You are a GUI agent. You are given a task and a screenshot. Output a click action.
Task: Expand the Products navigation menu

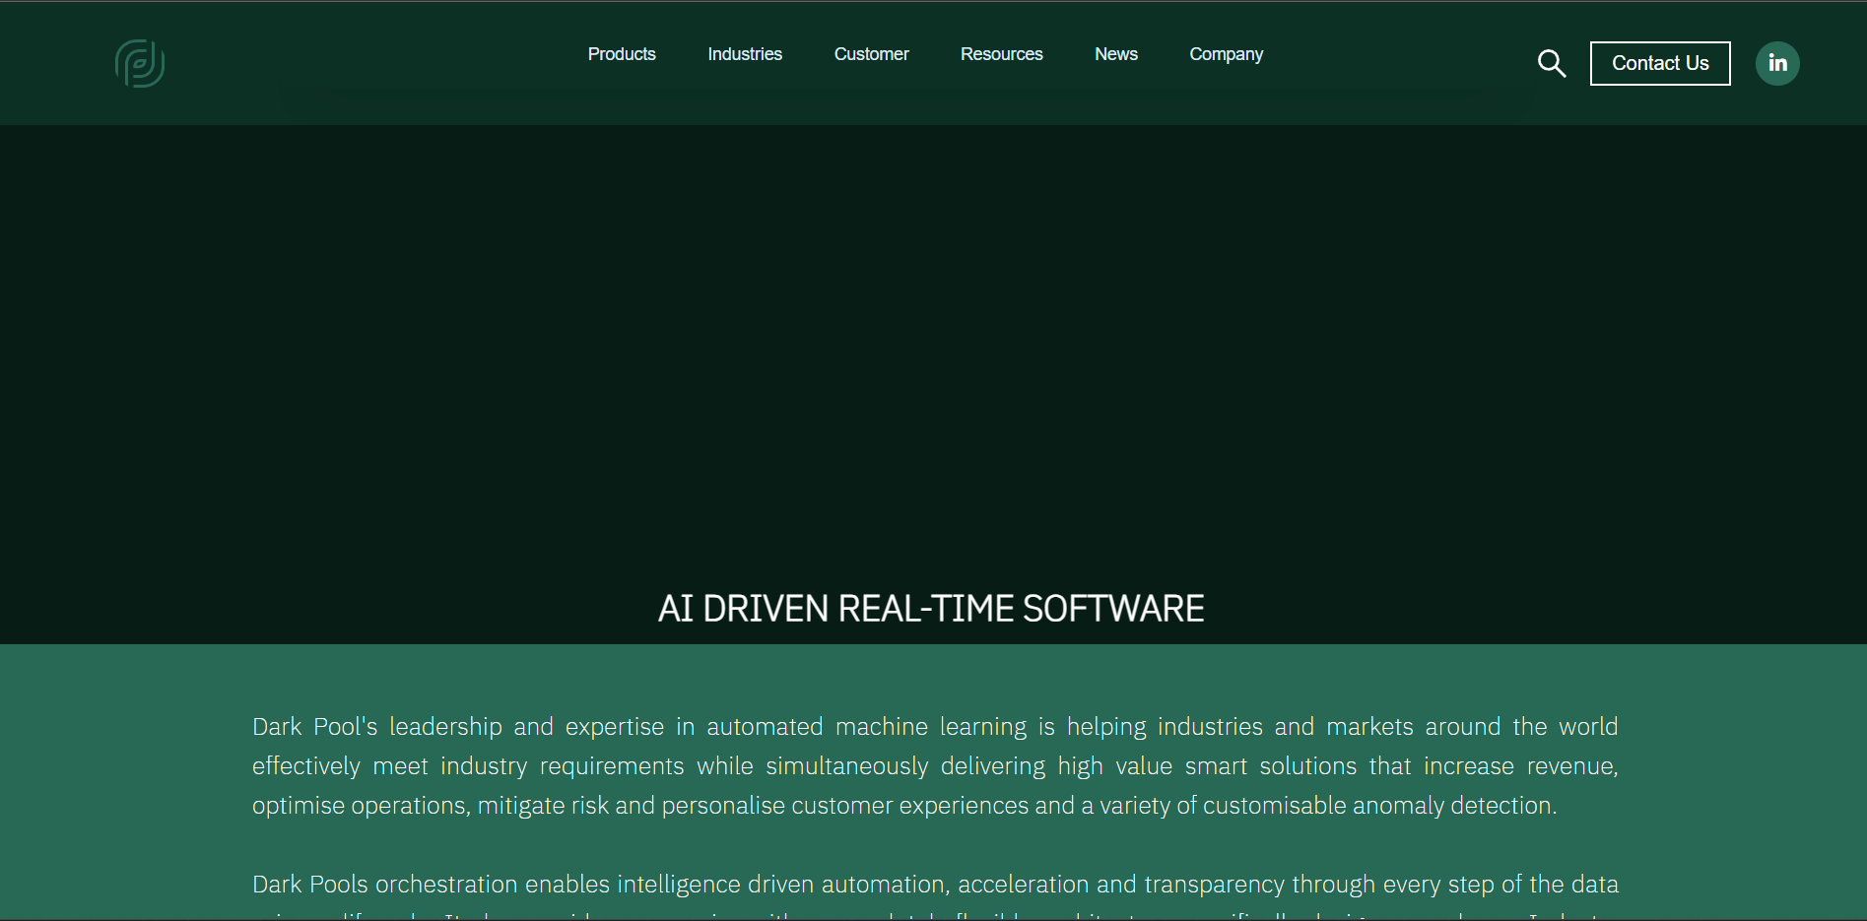click(622, 54)
